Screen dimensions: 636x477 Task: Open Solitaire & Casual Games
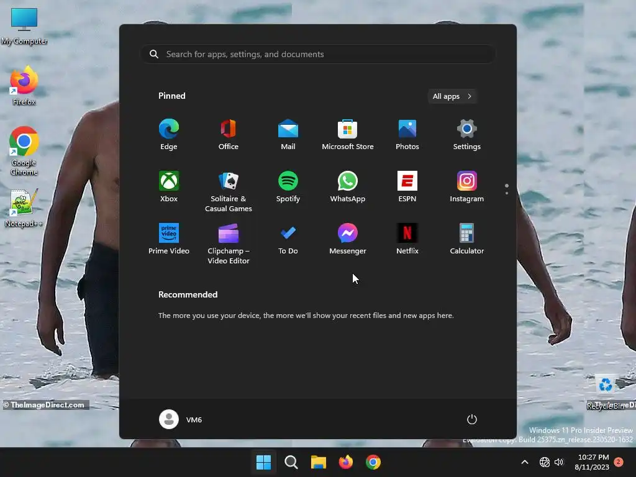[229, 192]
